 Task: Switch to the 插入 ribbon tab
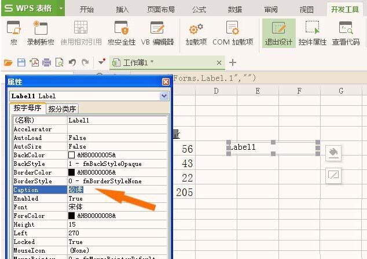(122, 10)
